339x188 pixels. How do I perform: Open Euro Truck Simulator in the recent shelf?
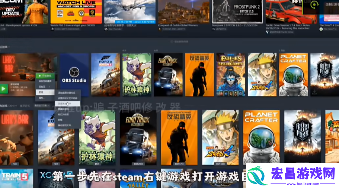click(168, 75)
